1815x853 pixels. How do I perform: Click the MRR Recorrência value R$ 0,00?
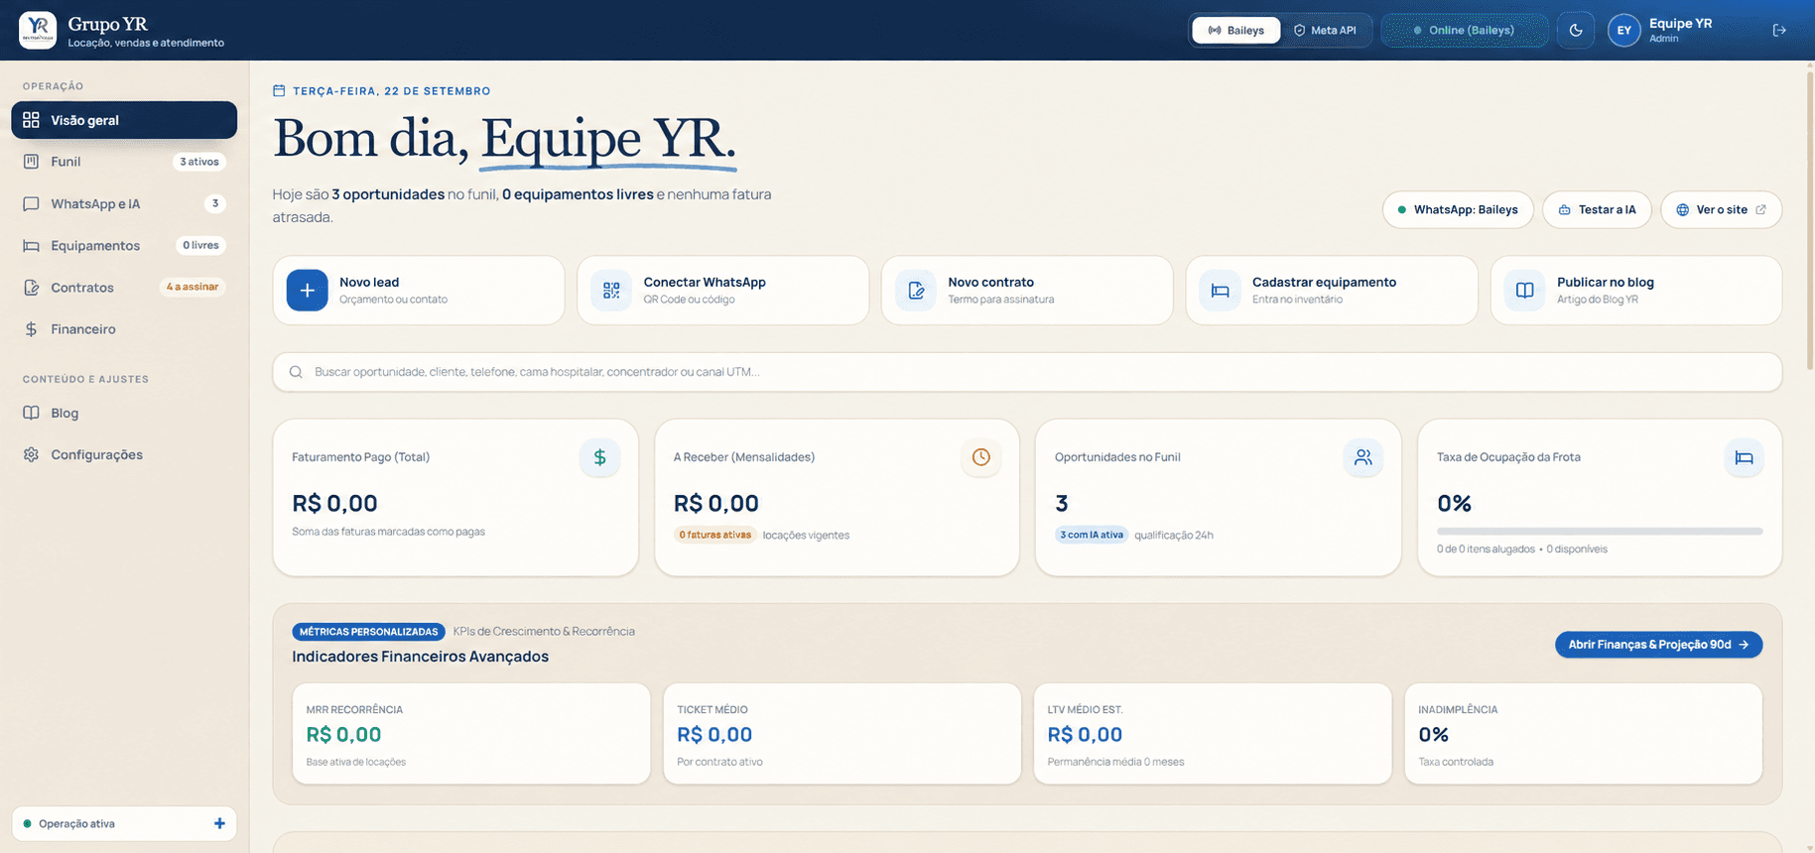coord(343,735)
